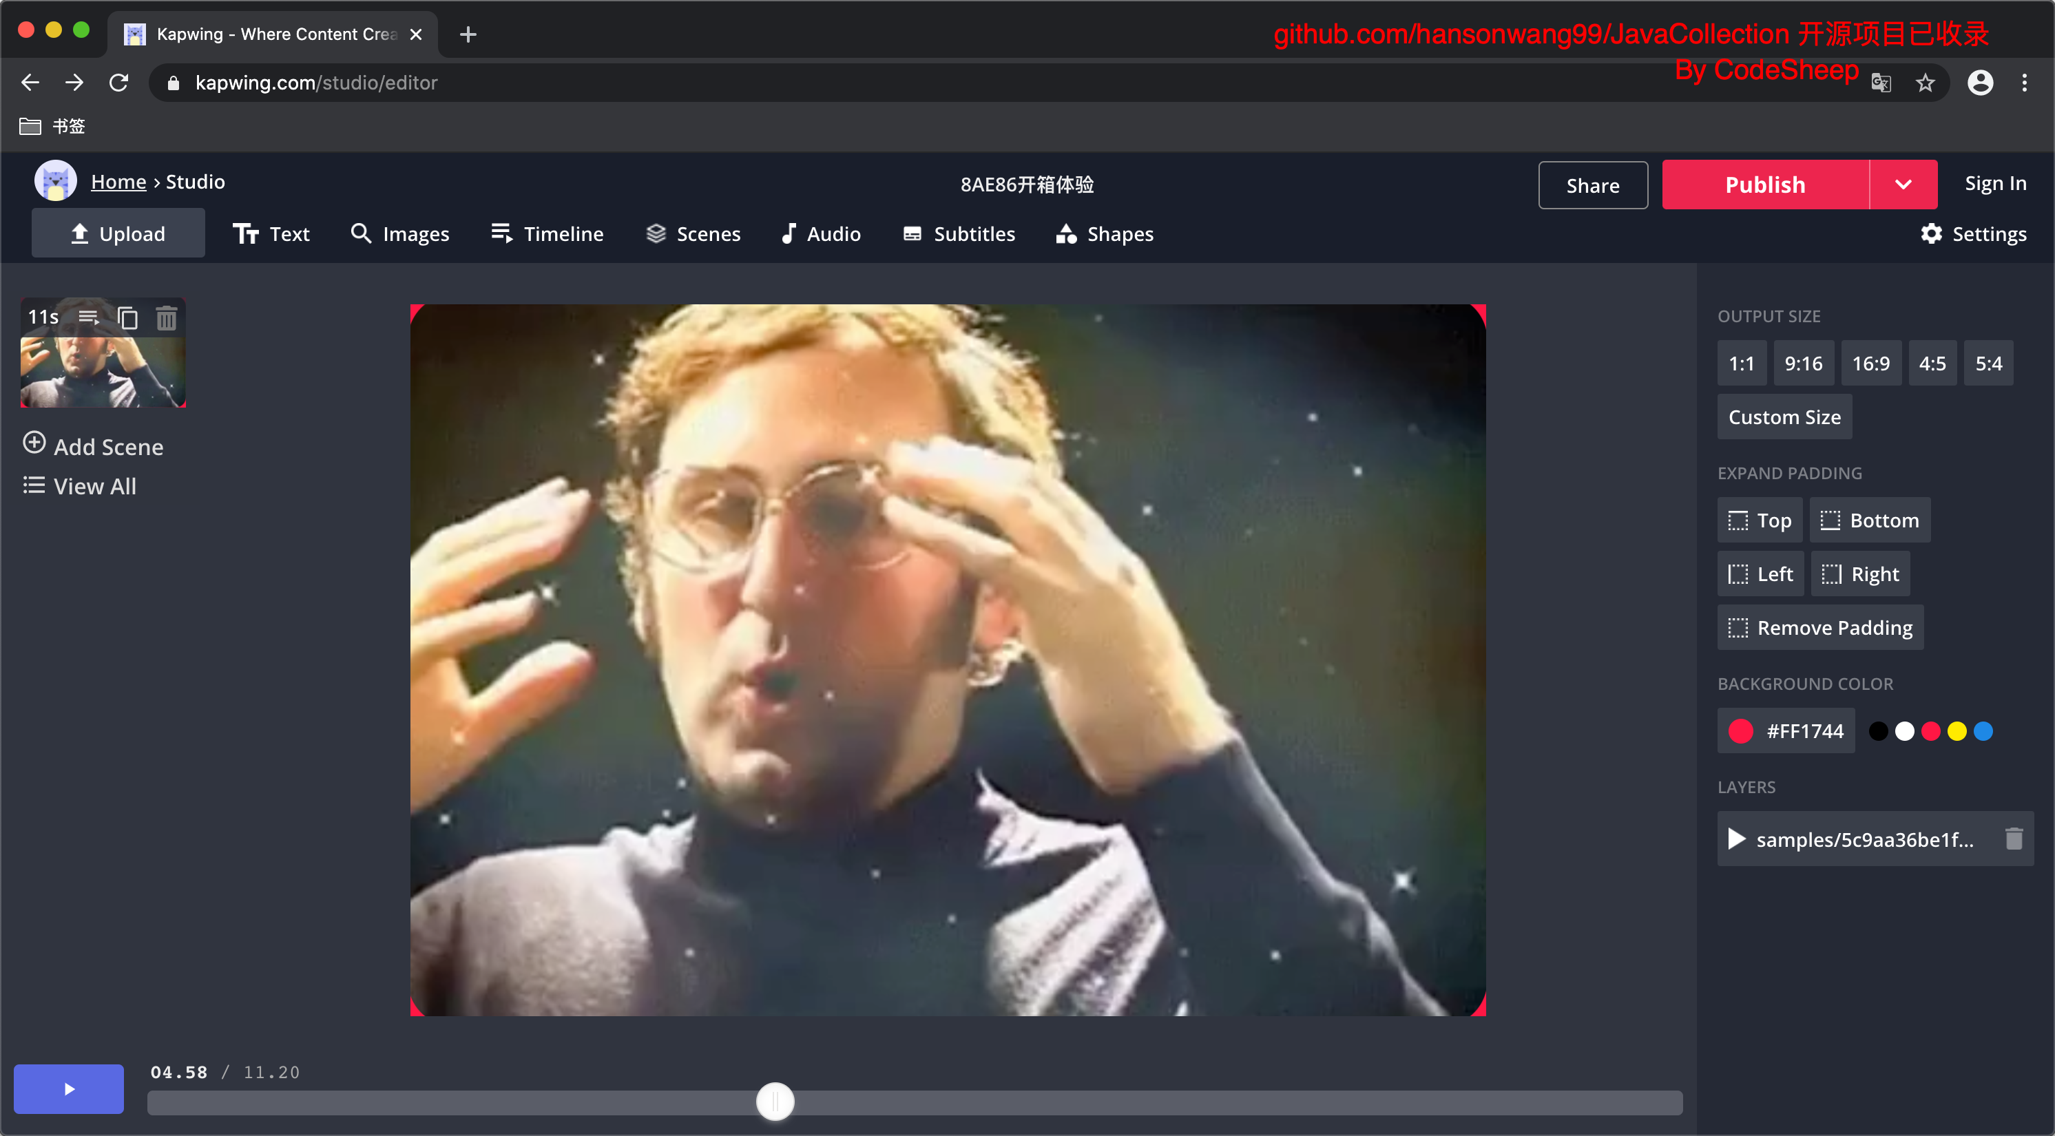This screenshot has width=2055, height=1136.
Task: Set output size to 16:9
Action: (x=1870, y=363)
